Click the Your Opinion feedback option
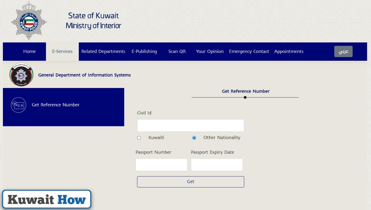 pyautogui.click(x=210, y=51)
